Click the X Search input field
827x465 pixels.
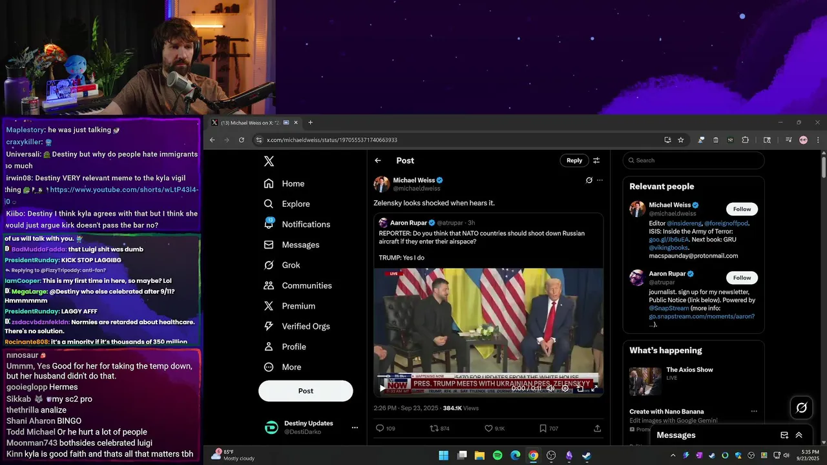coord(693,160)
